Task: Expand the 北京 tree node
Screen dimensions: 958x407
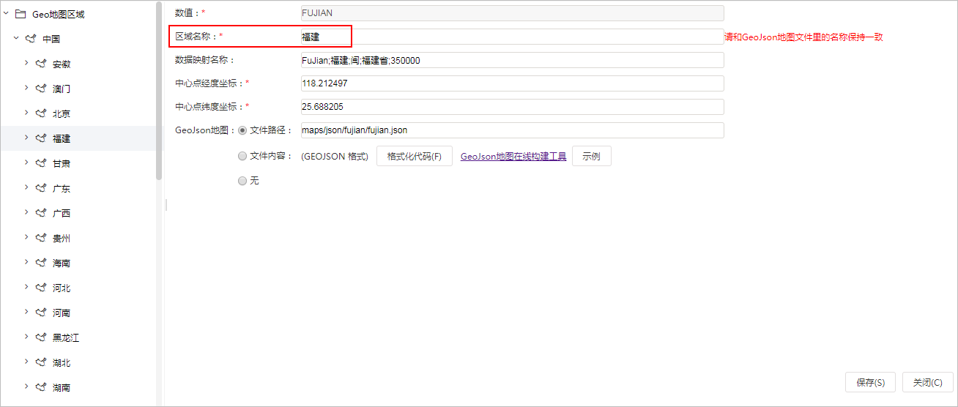Action: tap(26, 113)
